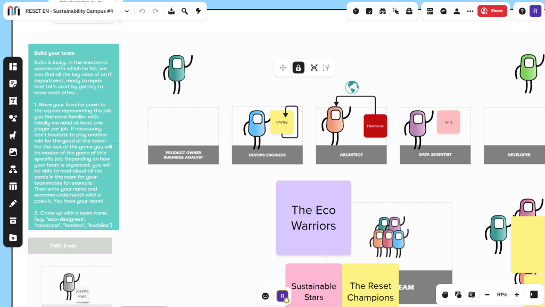Screen dimensions: 545x307
Task: Zoom in using the plus control
Action: (x=516, y=294)
